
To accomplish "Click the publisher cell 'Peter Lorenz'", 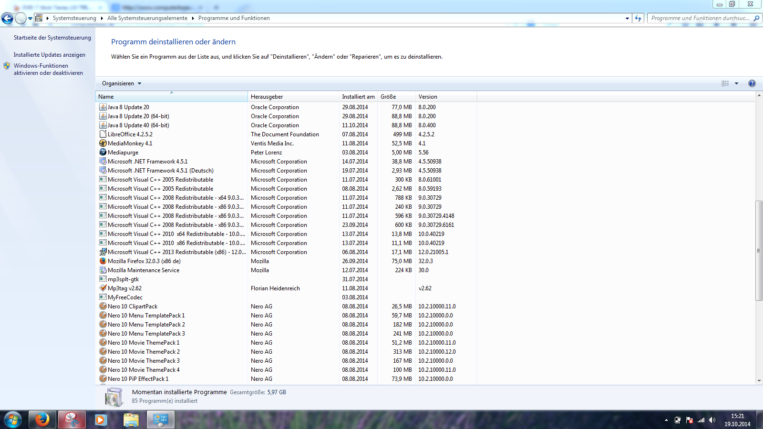I will click(267, 153).
